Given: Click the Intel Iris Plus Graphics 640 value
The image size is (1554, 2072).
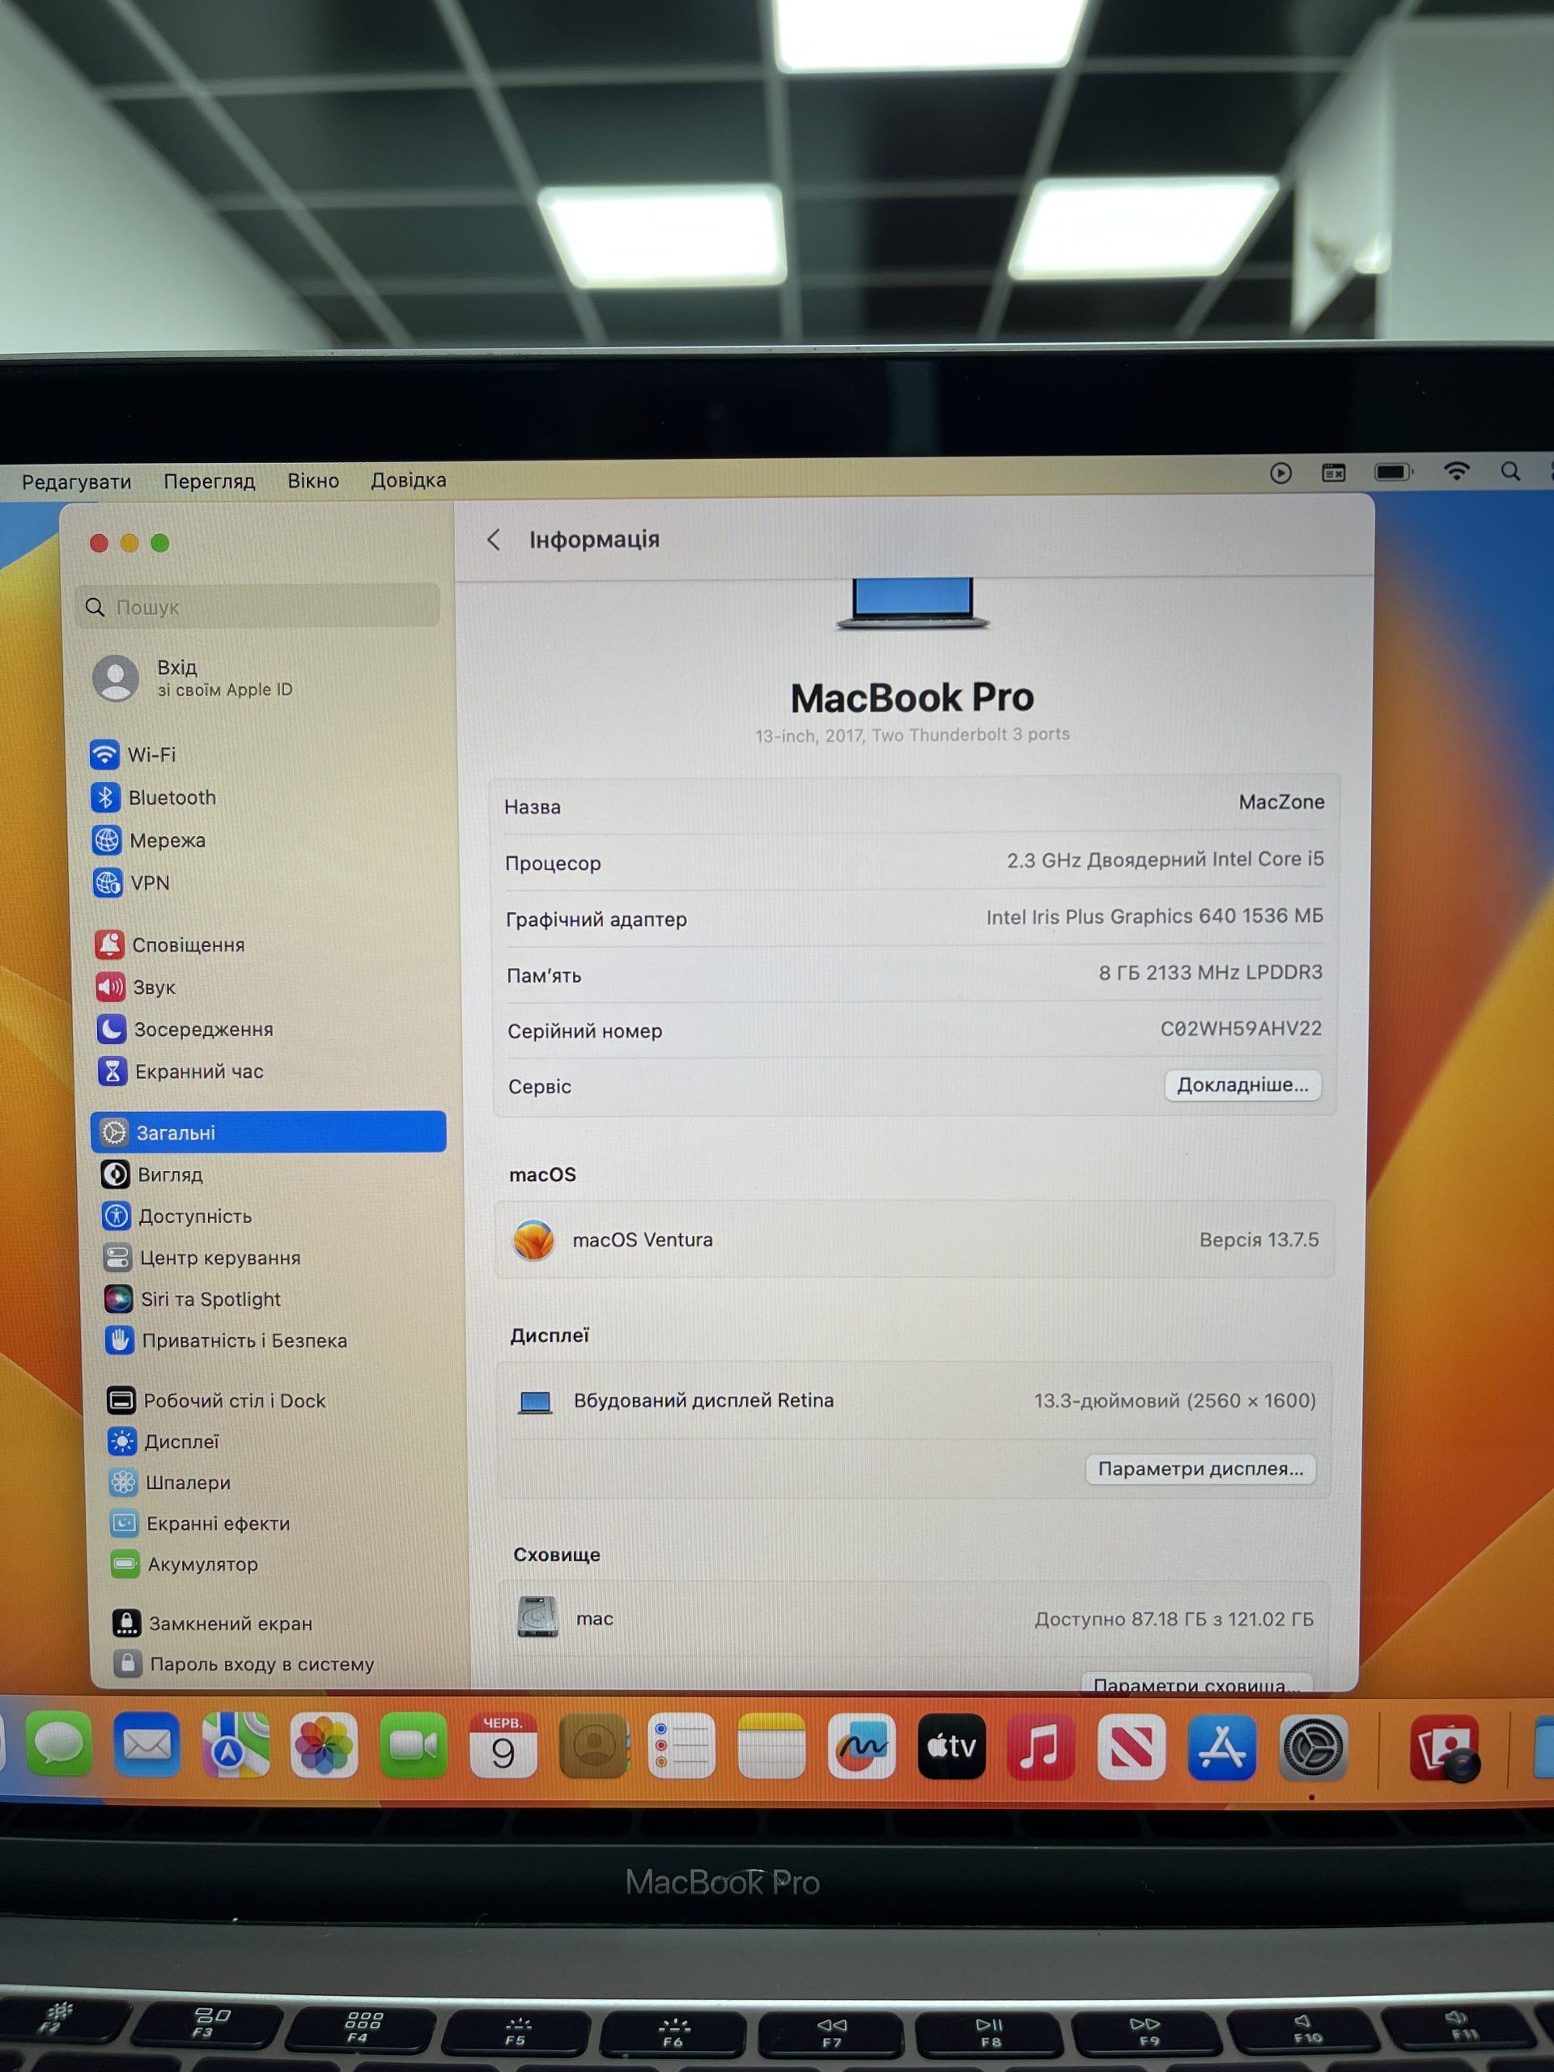Looking at the screenshot, I should [1154, 916].
